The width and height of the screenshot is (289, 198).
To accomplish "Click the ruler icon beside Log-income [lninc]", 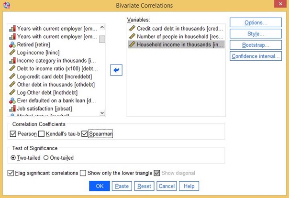I will point(12,53).
